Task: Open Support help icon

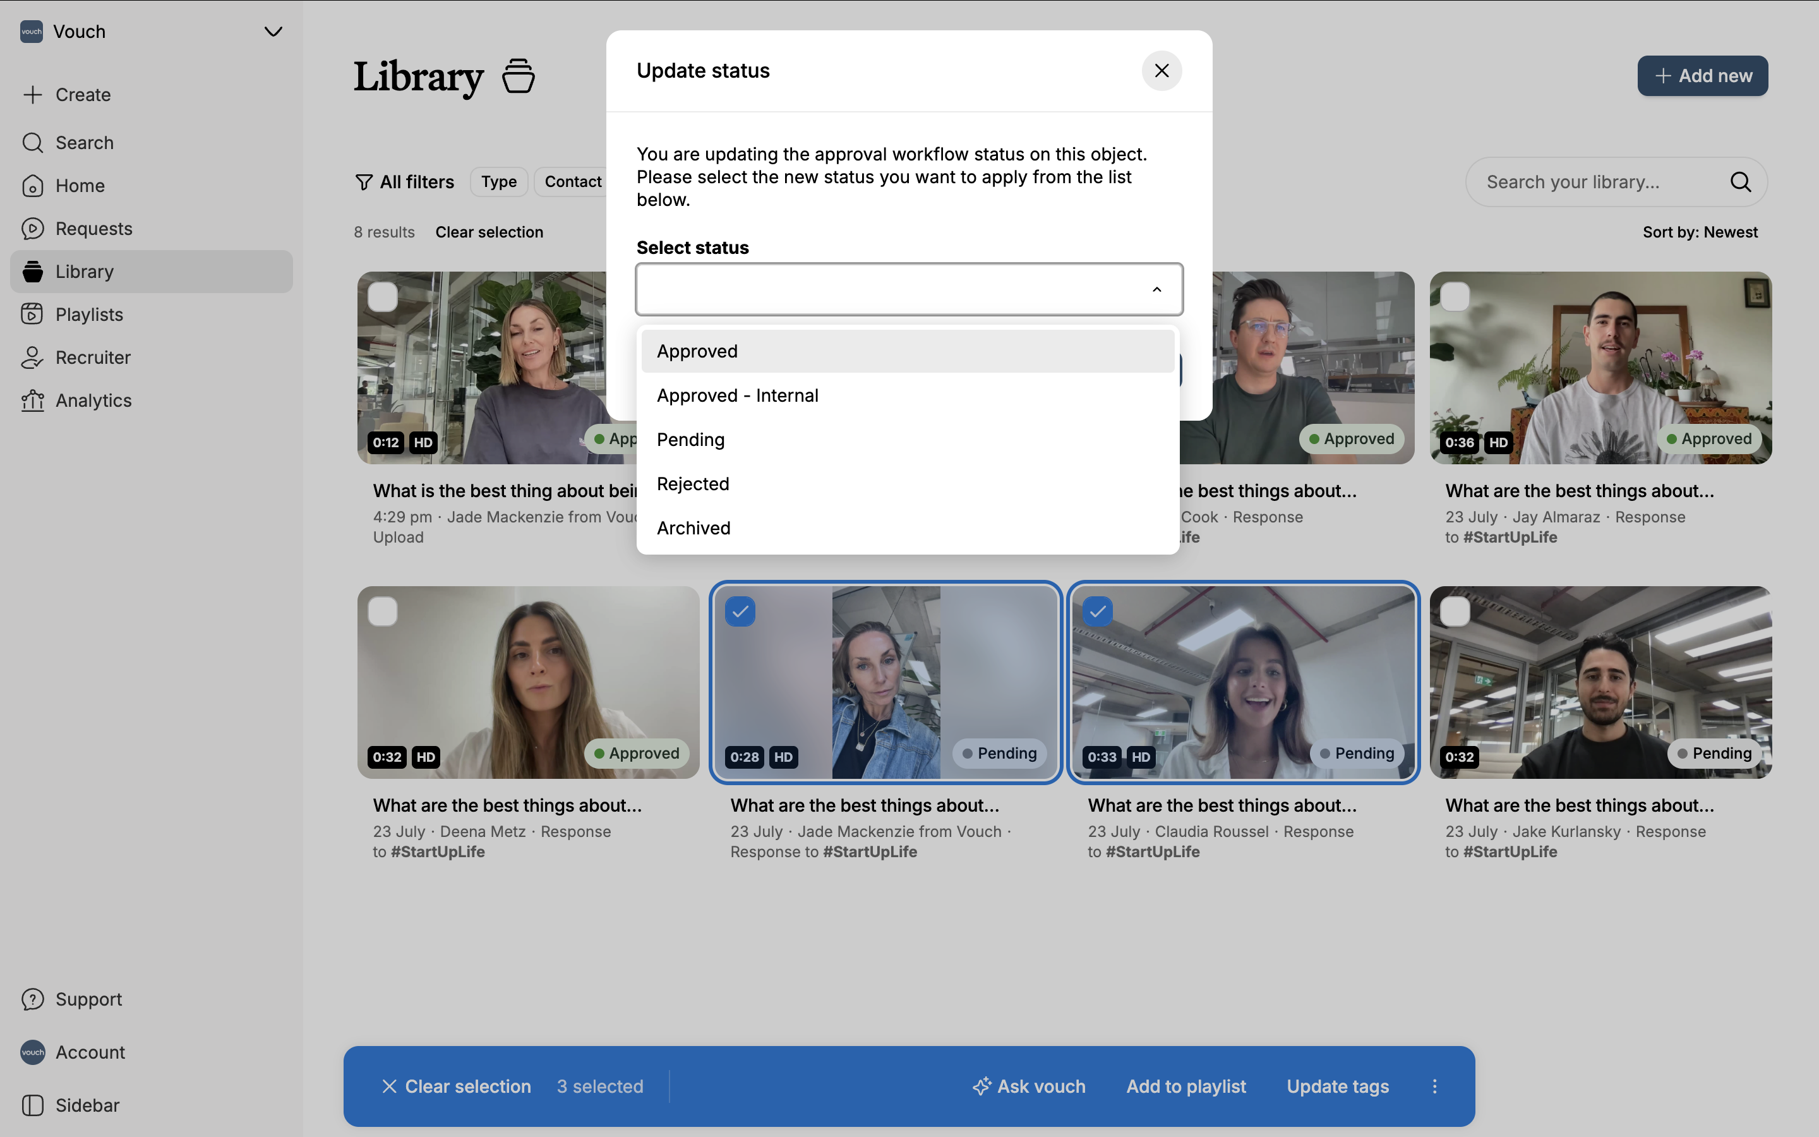Action: 32,999
